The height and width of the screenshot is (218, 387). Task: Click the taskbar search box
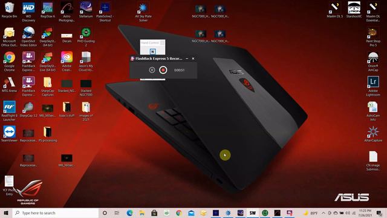click(x=56, y=213)
